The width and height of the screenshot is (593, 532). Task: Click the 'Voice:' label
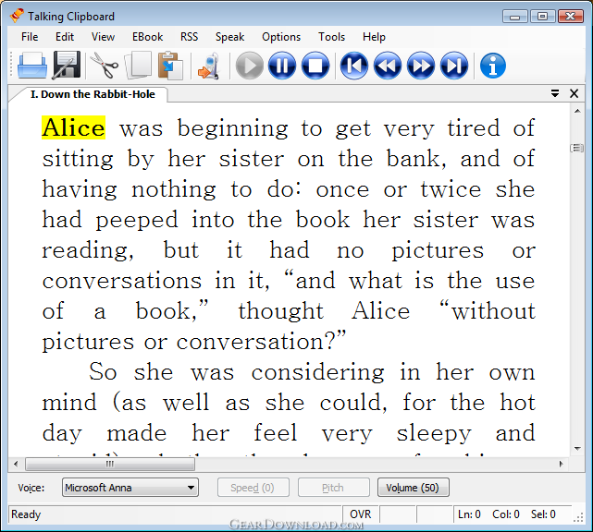click(31, 488)
